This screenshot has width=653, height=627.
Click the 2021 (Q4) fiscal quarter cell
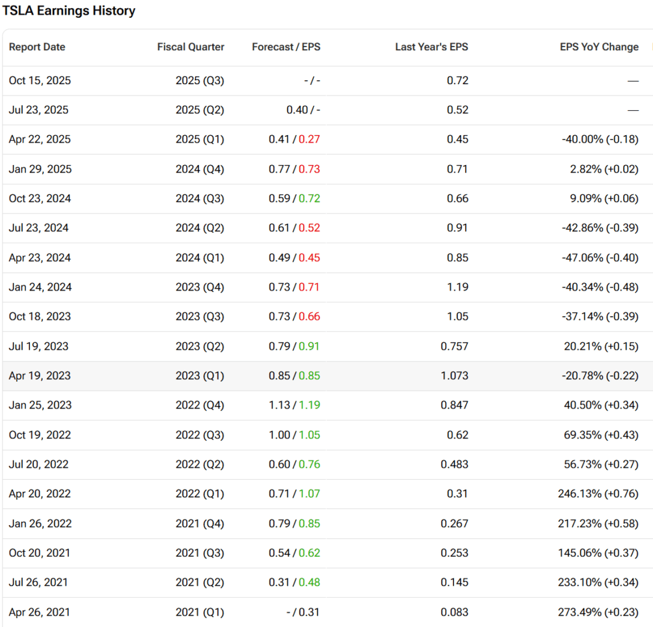[x=200, y=523]
